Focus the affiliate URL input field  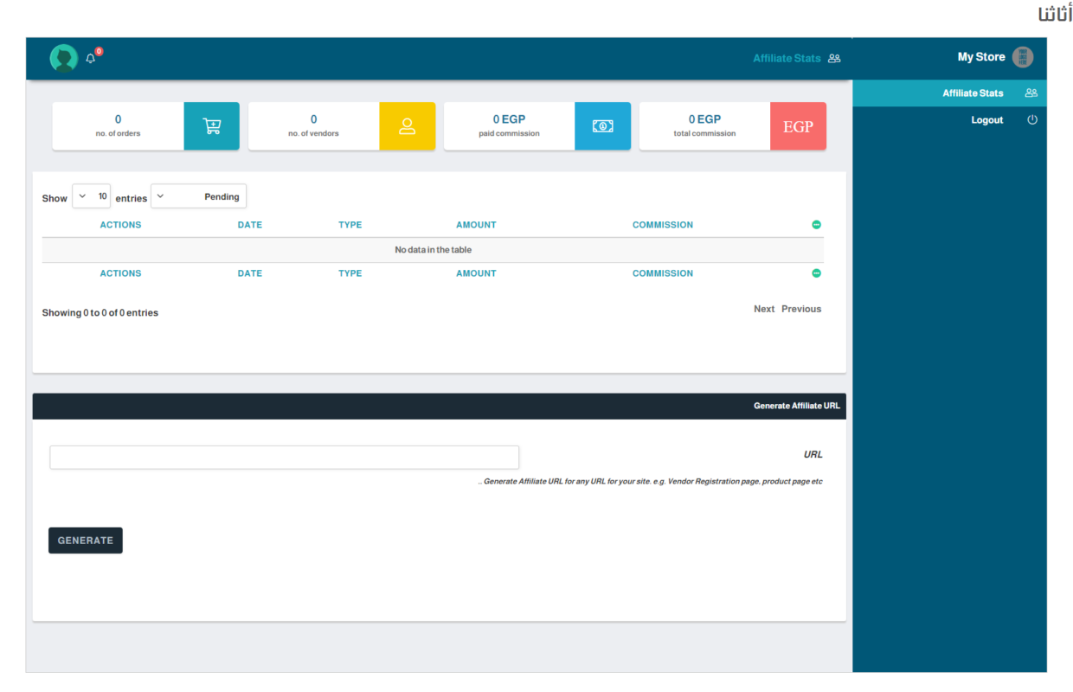[x=285, y=458]
